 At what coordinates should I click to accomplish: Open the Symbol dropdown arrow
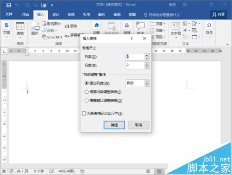[209, 37]
